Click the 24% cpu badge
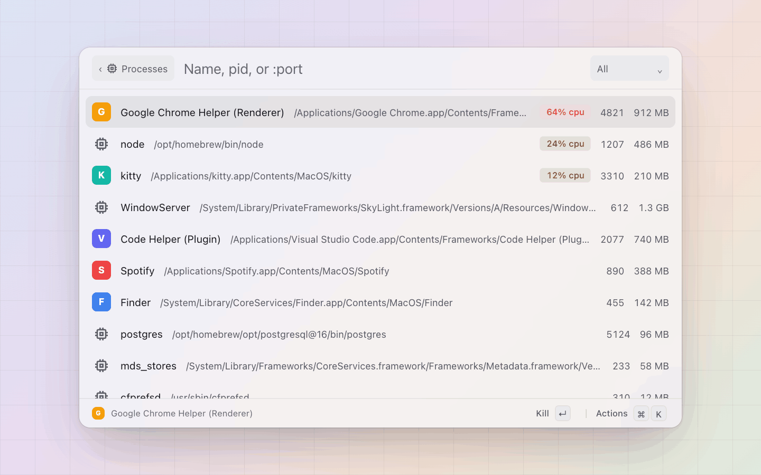This screenshot has height=475, width=761. [x=565, y=144]
